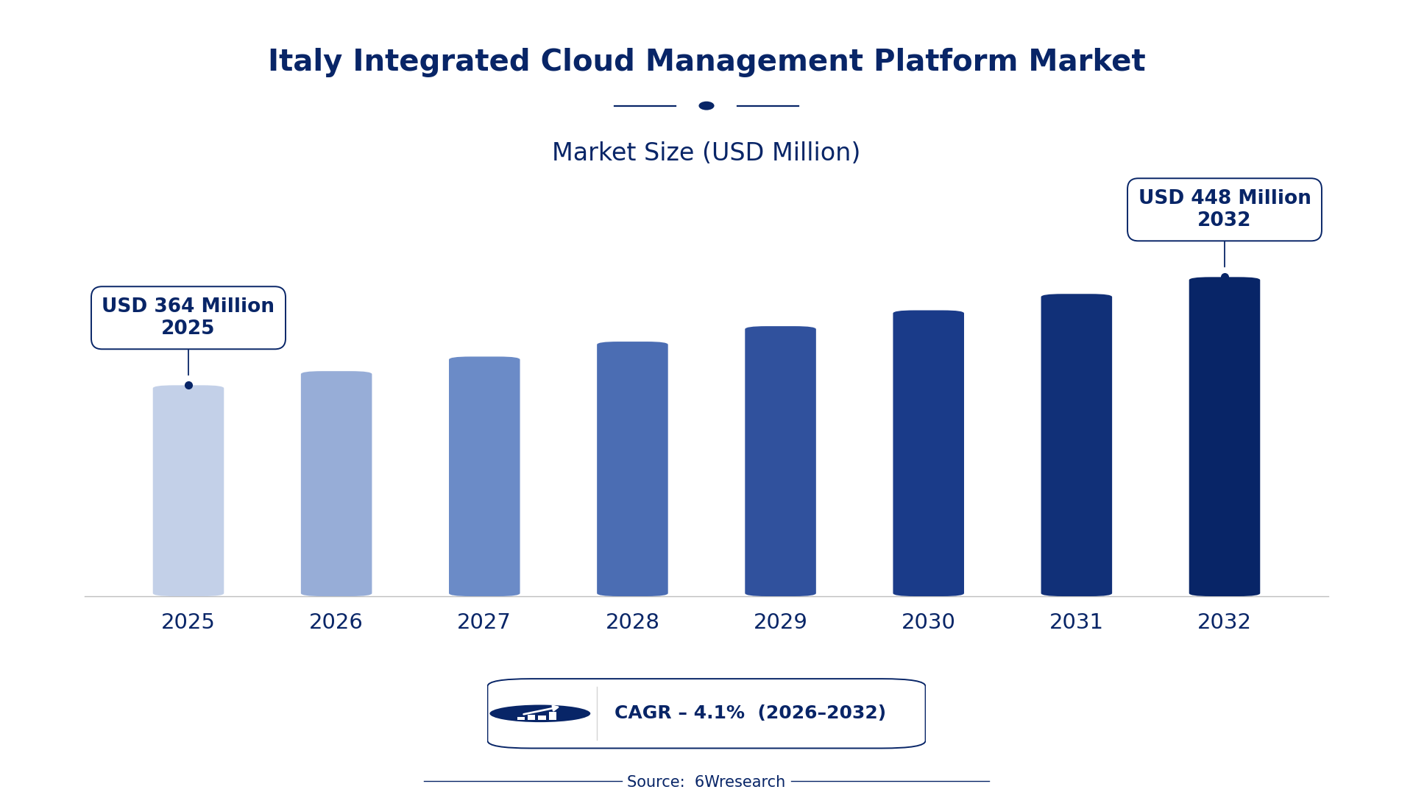The height and width of the screenshot is (795, 1413).
Task: Click the 2026 axis label
Action: (336, 622)
